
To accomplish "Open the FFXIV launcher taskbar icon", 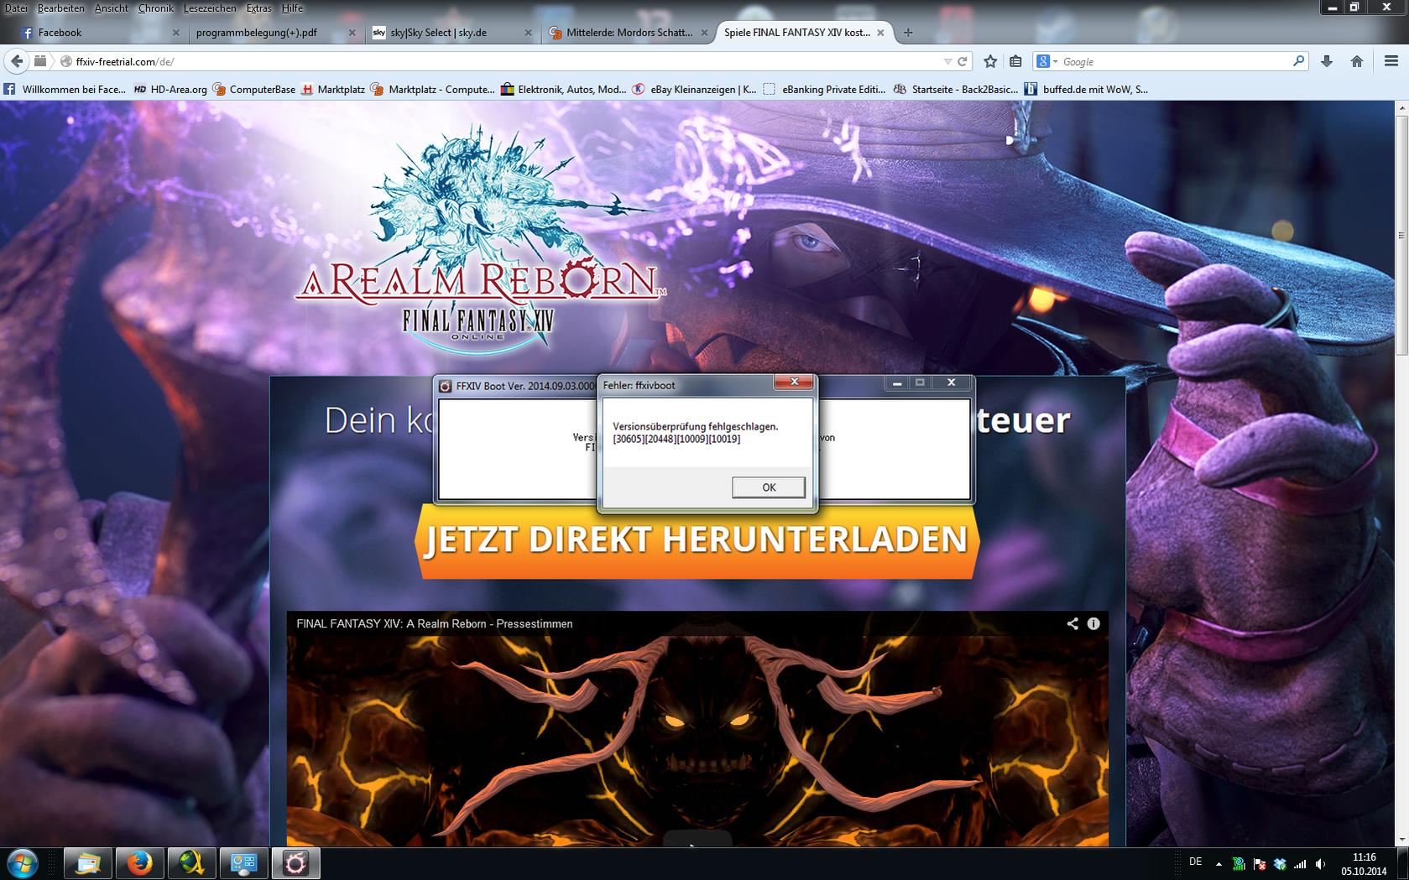I will 295,863.
